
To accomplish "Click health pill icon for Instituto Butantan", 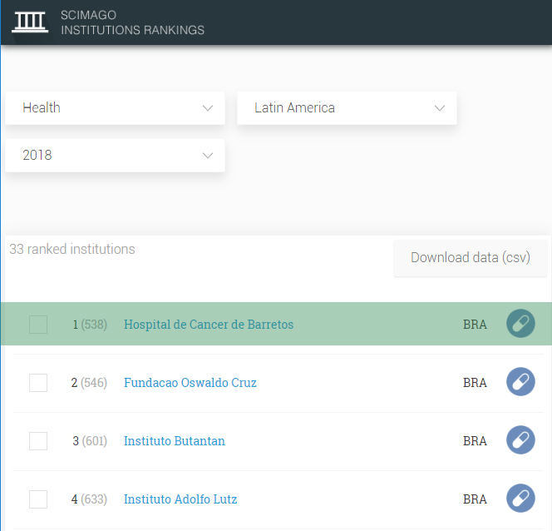I will click(520, 440).
